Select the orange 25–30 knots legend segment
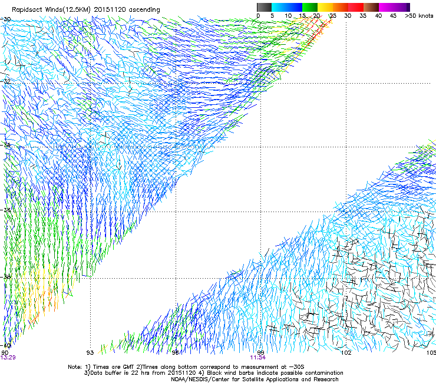436x383 pixels. [x=341, y=7]
